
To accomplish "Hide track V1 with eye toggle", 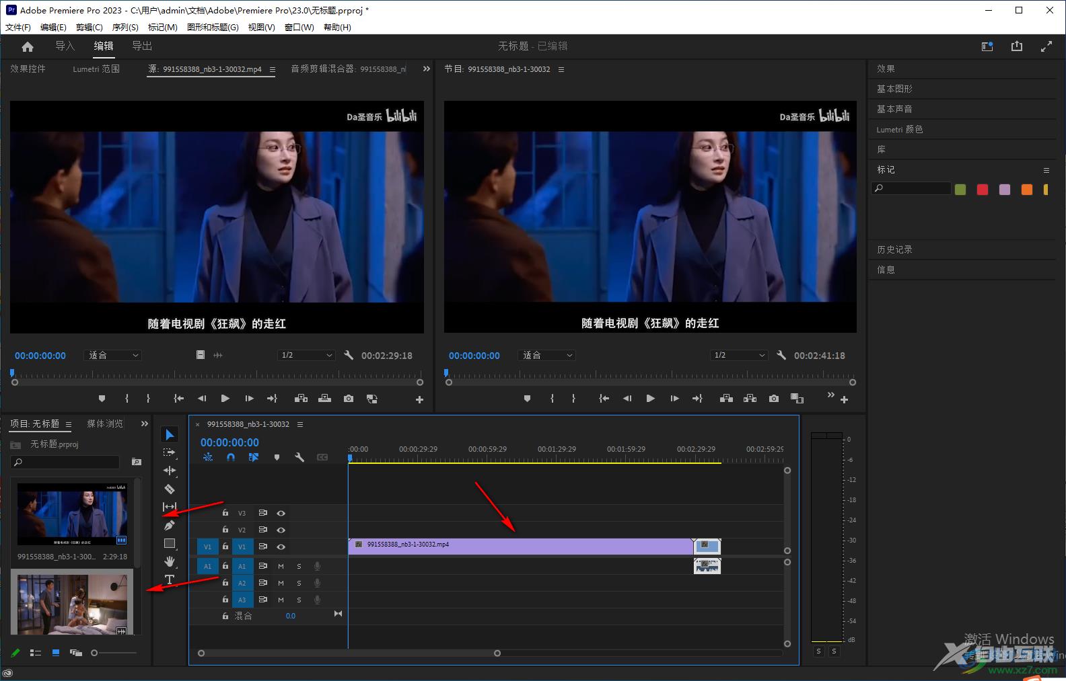I will coord(281,547).
